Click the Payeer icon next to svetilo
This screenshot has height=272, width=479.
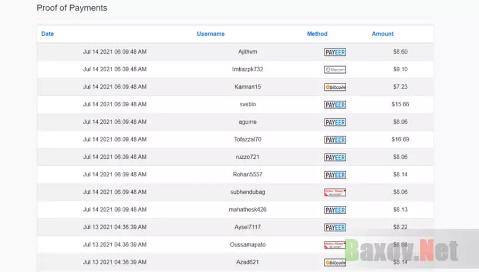tap(335, 105)
